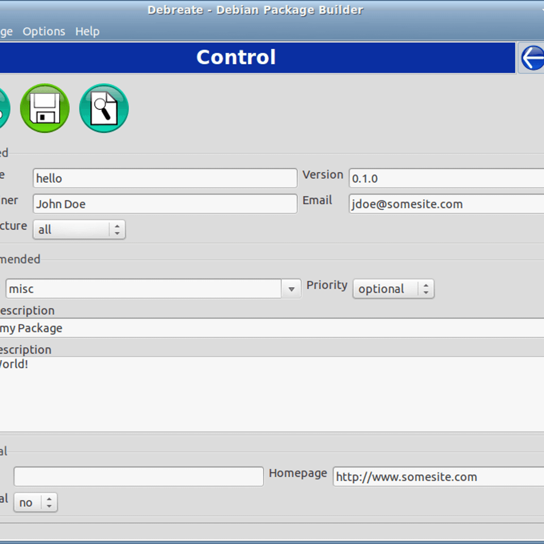Click the Debreate window title bar text
Image resolution: width=544 pixels, height=544 pixels.
(x=256, y=10)
